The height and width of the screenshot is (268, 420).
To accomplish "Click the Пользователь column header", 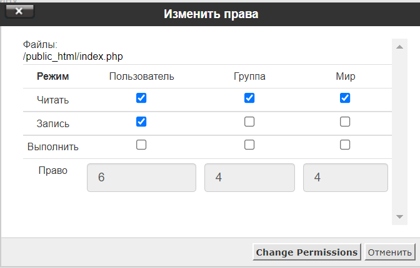I will [141, 77].
